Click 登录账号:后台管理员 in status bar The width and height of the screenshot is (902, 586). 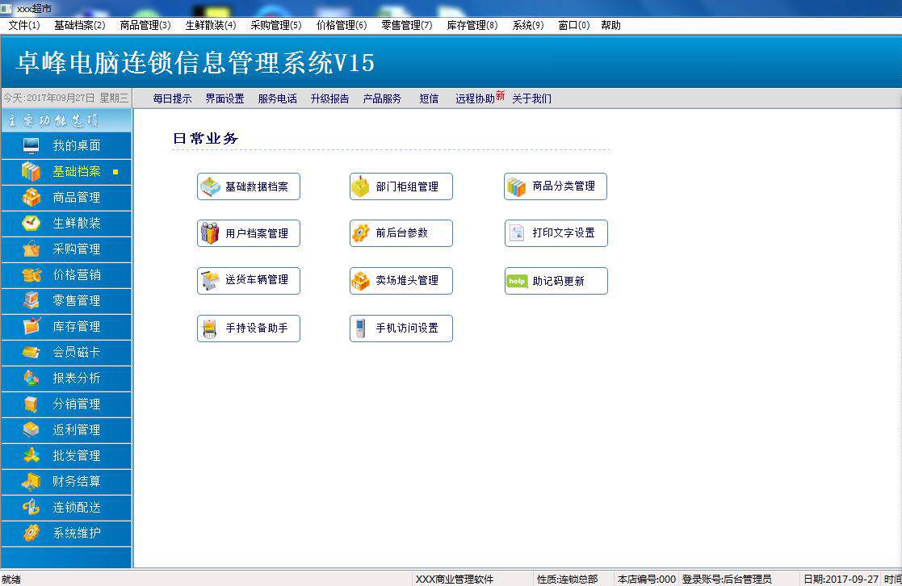click(727, 579)
